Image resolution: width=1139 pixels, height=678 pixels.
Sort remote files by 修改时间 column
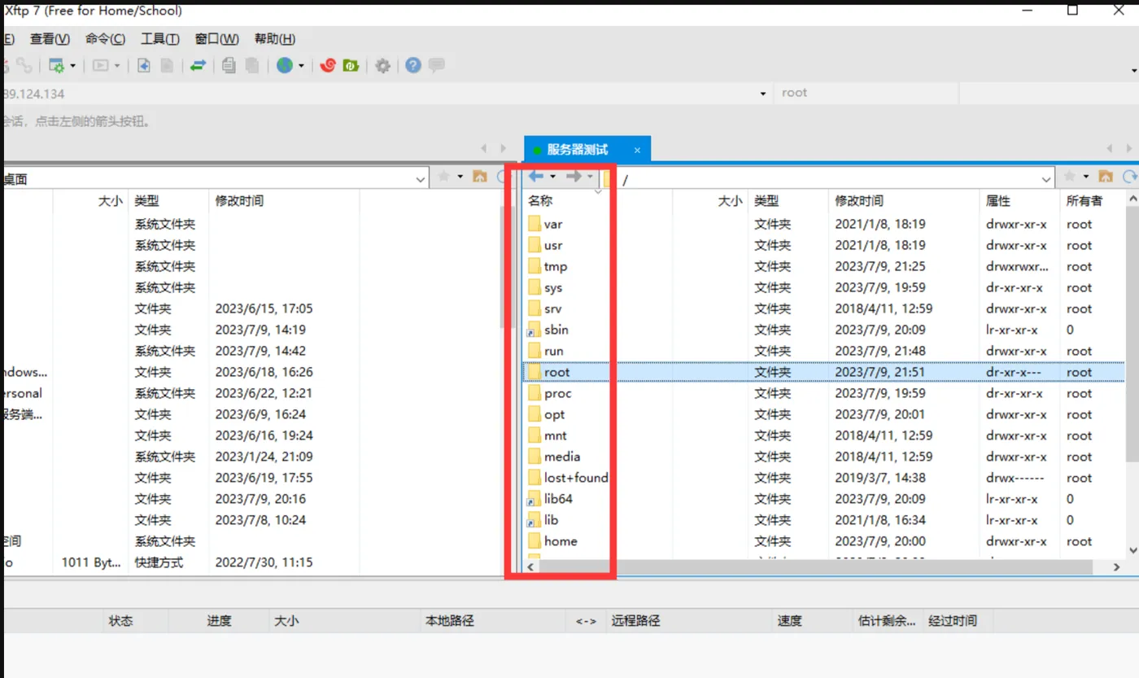pos(859,200)
